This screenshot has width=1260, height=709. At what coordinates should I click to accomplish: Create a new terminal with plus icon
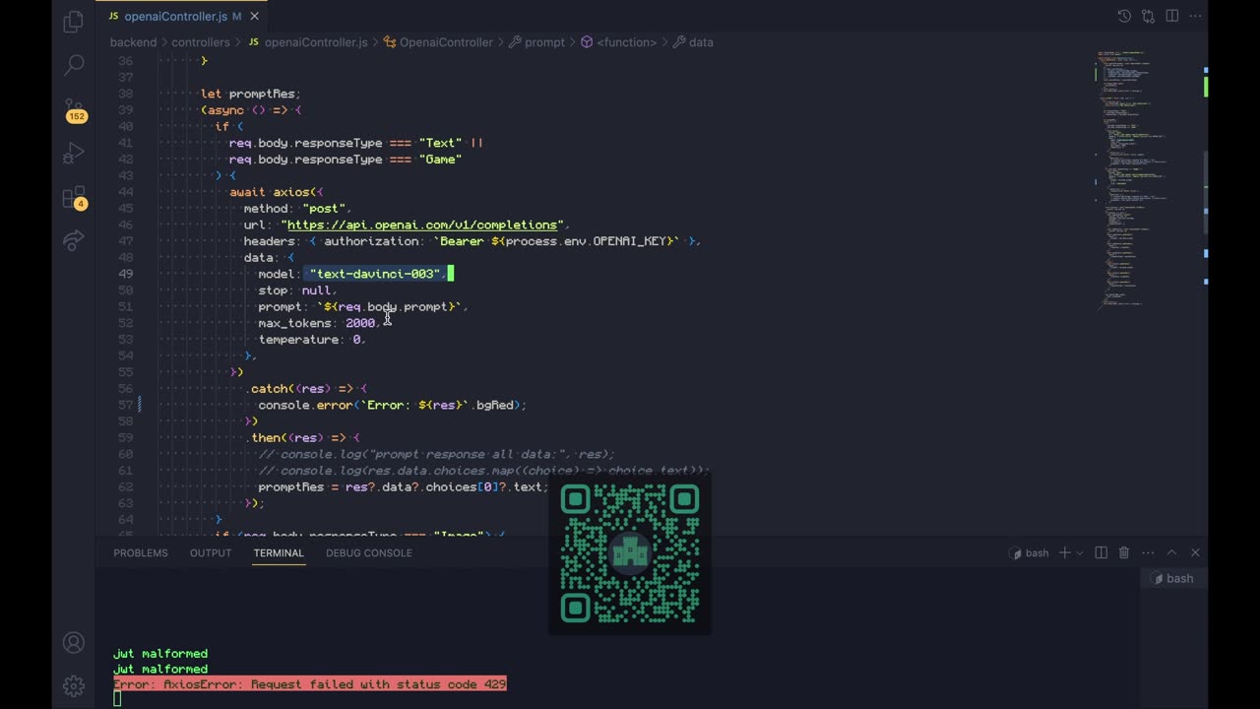click(x=1065, y=552)
